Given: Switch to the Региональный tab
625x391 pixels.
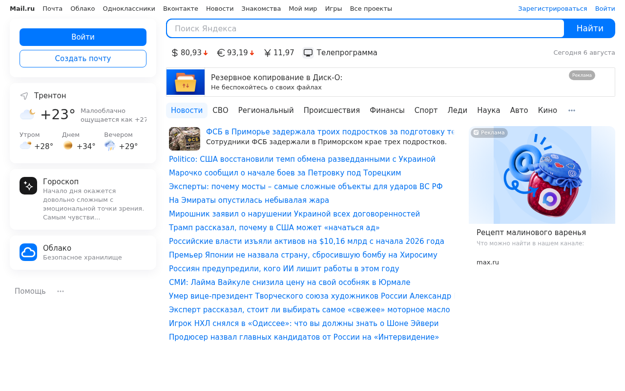Looking at the screenshot, I should coord(266,110).
